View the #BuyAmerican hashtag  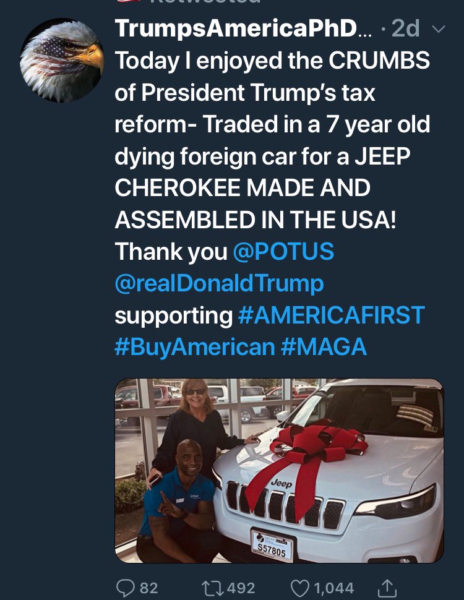pos(194,348)
